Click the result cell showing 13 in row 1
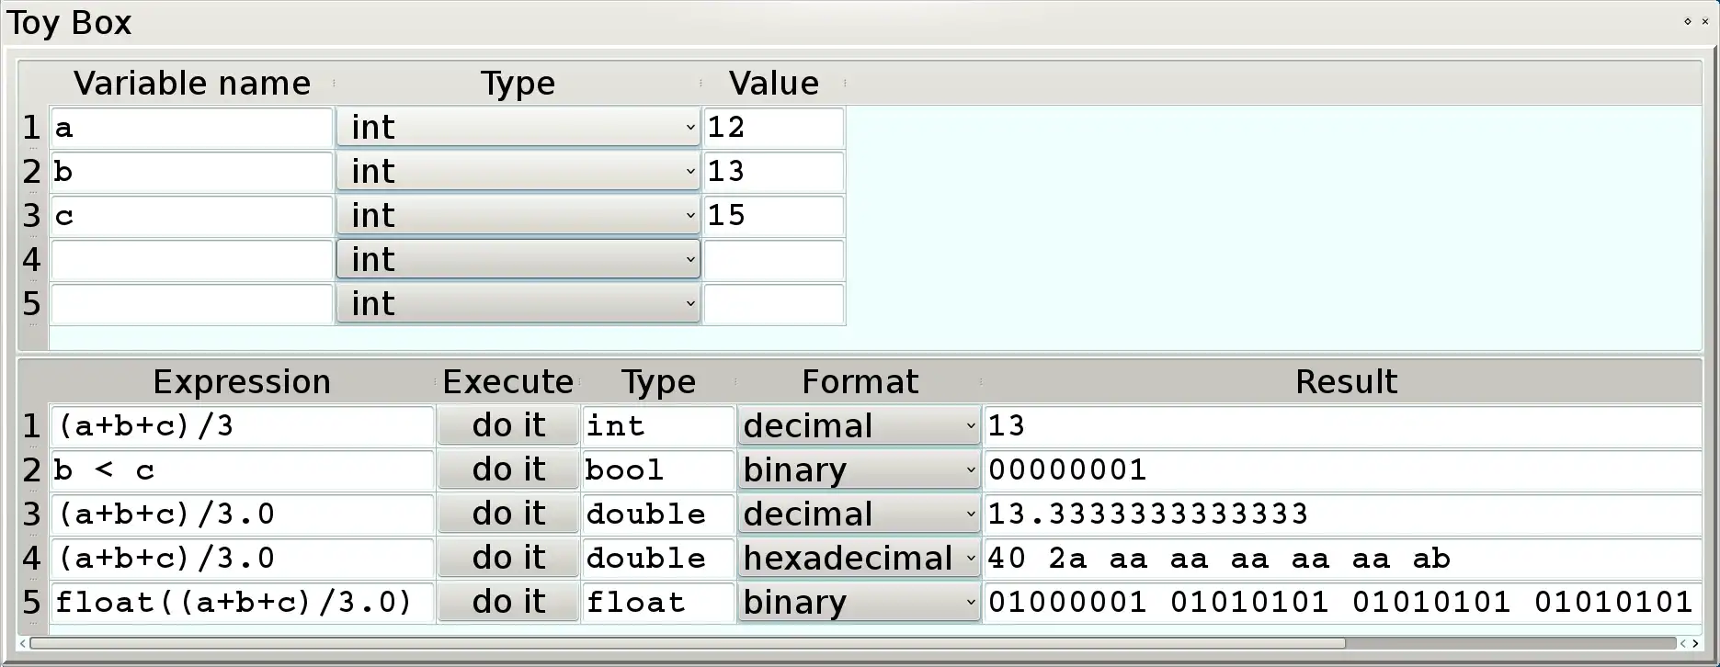1720x667 pixels. [x=1342, y=425]
